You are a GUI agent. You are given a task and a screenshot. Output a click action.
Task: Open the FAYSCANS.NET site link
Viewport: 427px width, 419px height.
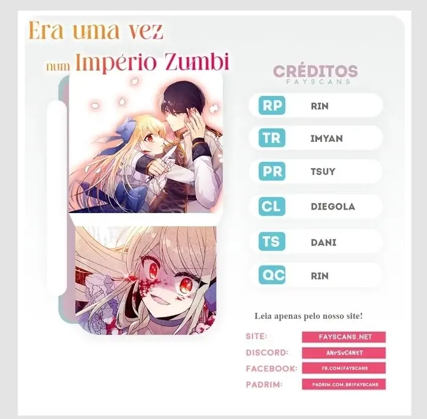pos(343,337)
